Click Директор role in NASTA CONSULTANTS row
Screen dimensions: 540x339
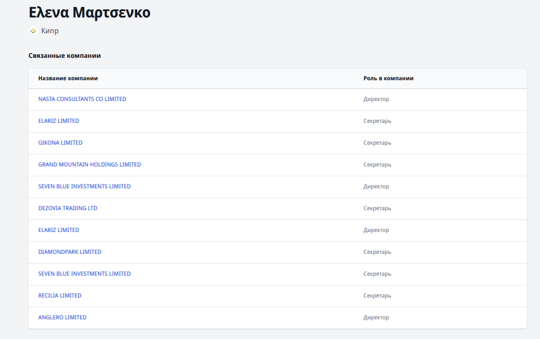(x=376, y=99)
